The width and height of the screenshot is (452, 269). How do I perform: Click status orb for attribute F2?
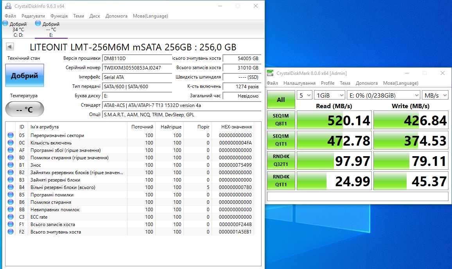coord(11,232)
